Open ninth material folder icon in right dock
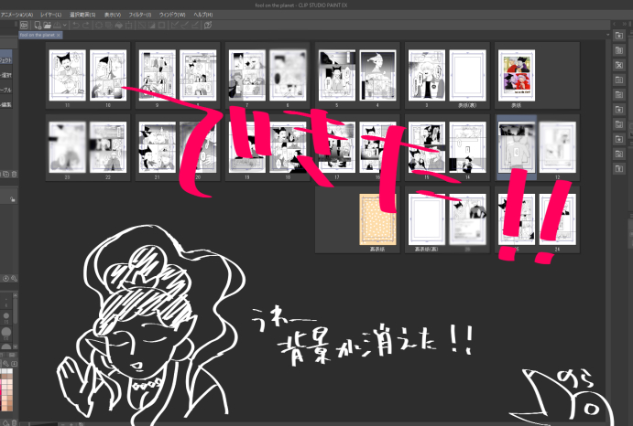 pyautogui.click(x=619, y=154)
